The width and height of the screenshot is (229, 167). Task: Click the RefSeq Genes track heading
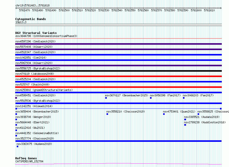click(x=26, y=159)
